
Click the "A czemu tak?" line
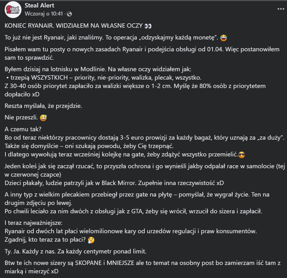(x=23, y=129)
